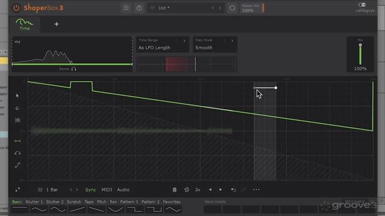
Task: Select the Pitch preset tab
Action: (102, 202)
